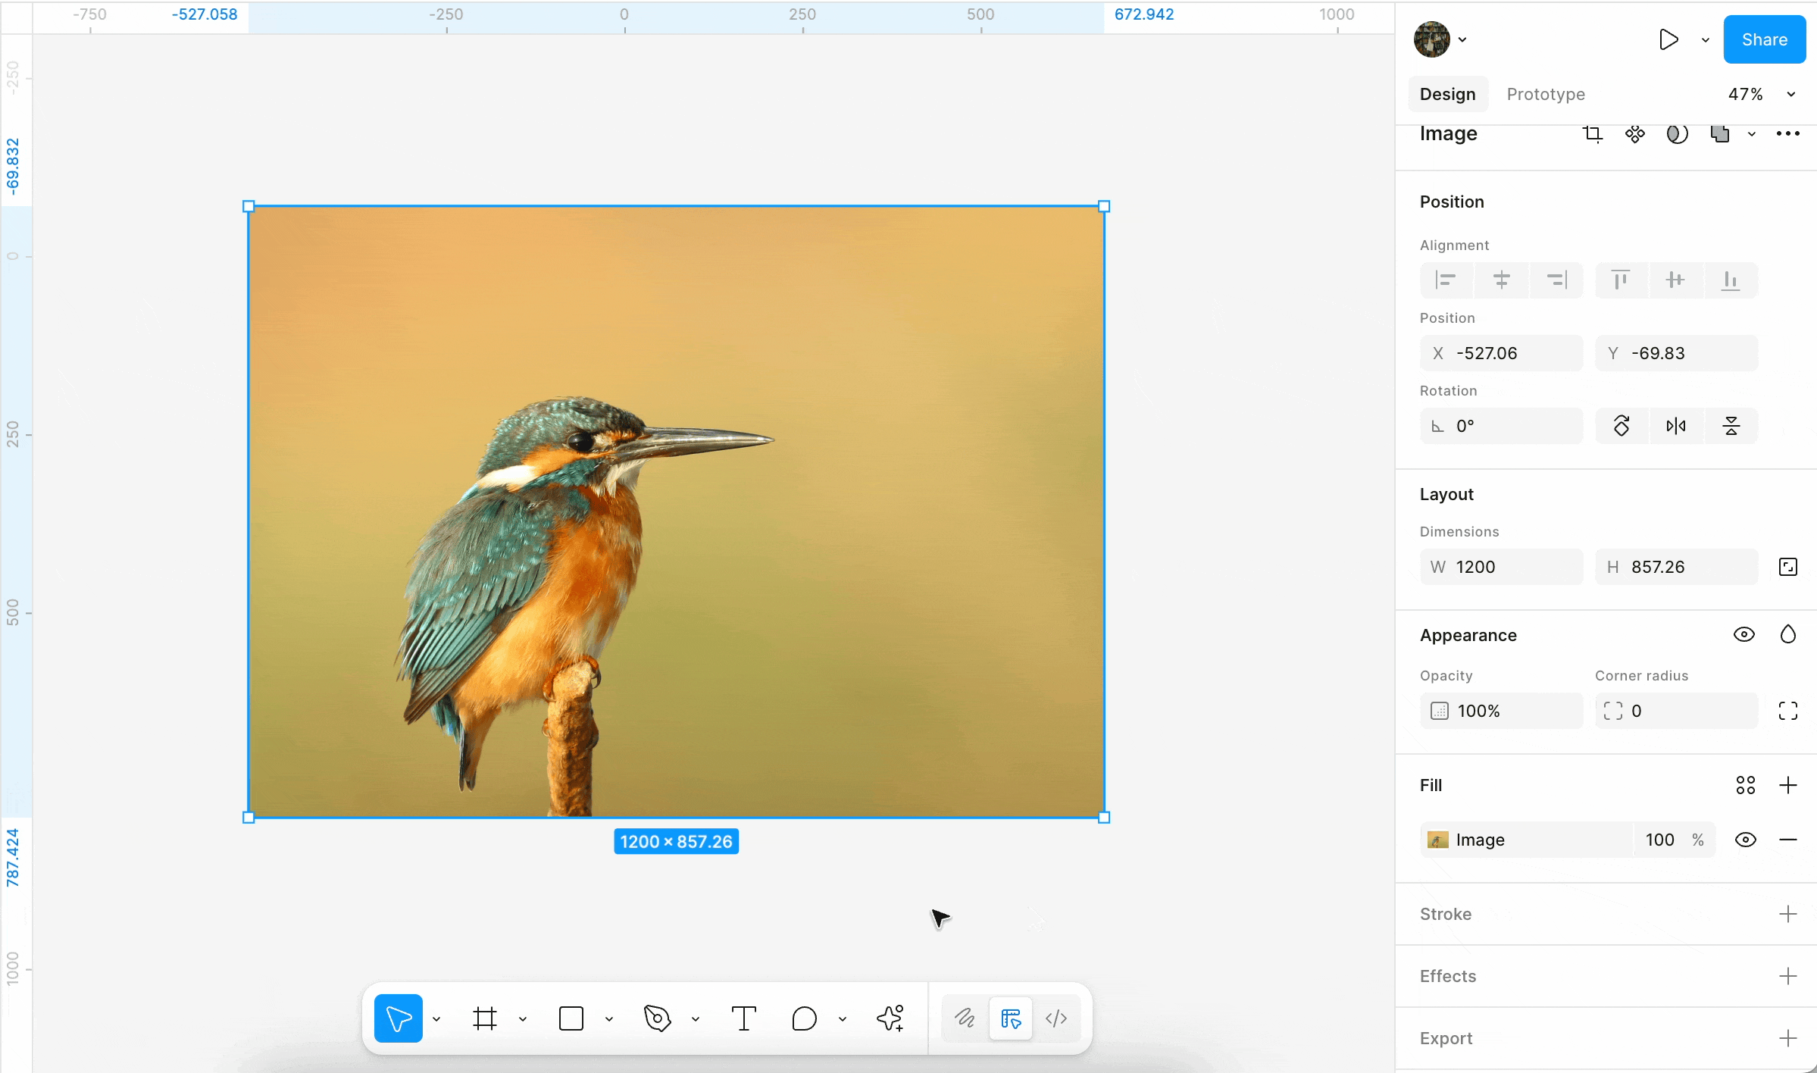This screenshot has height=1073, width=1817.
Task: Switch to Dev Mode
Action: pos(1056,1018)
